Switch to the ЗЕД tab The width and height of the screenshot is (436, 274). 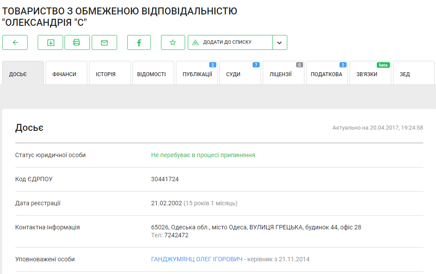point(405,74)
